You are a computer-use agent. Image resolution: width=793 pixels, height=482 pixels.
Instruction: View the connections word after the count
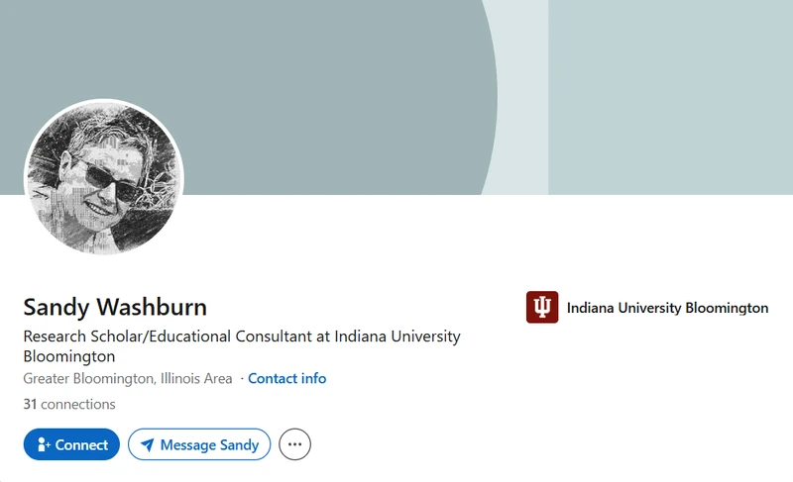click(x=78, y=404)
